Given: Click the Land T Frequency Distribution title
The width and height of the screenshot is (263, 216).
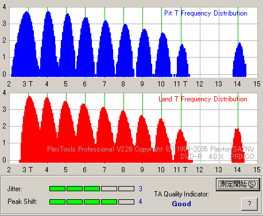Looking at the screenshot, I should coord(203,99).
